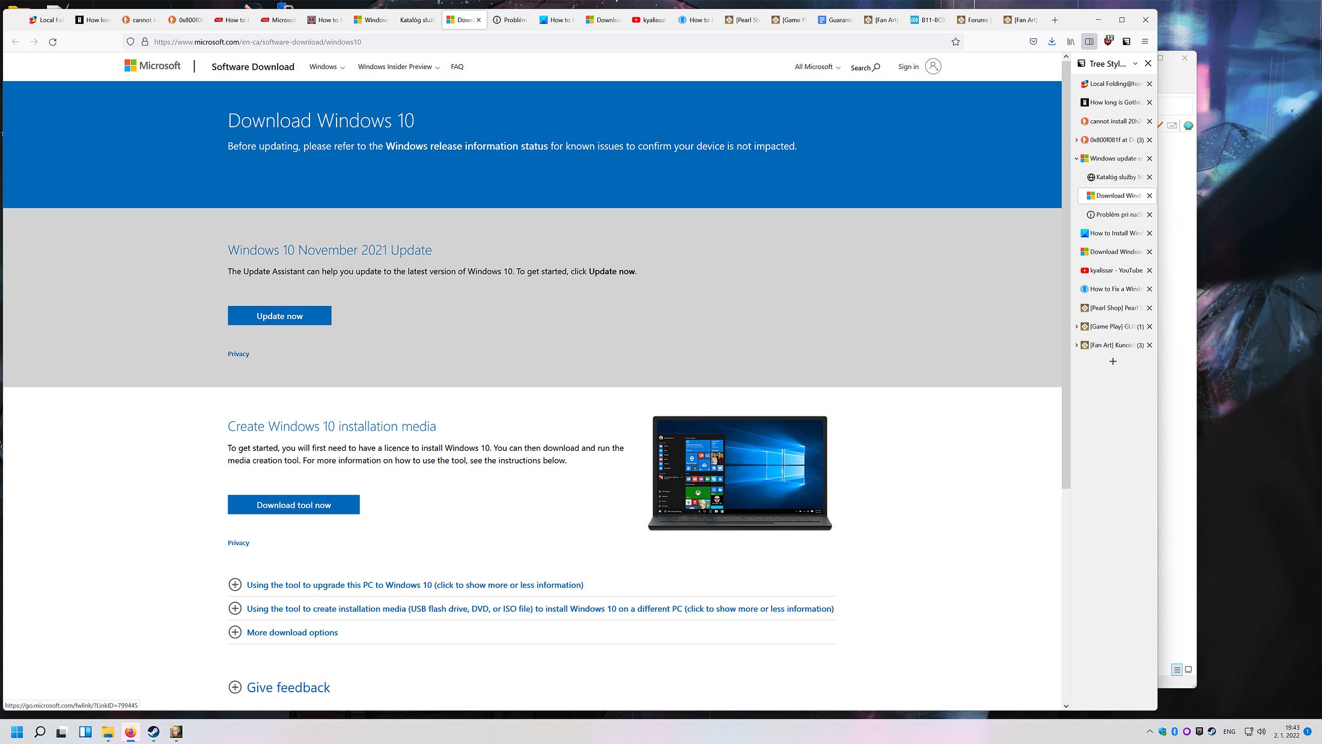1322x744 pixels.
Task: Open Task View from the taskbar
Action: (x=62, y=731)
